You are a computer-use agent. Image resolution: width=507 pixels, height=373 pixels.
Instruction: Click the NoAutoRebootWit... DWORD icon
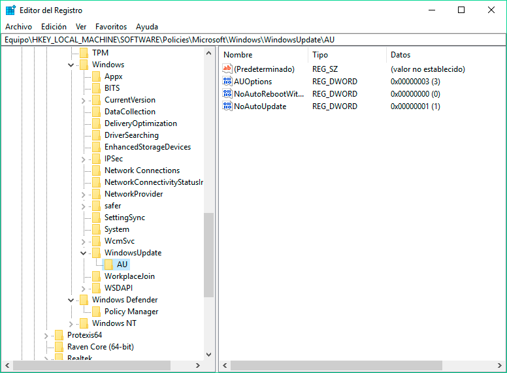tap(227, 93)
